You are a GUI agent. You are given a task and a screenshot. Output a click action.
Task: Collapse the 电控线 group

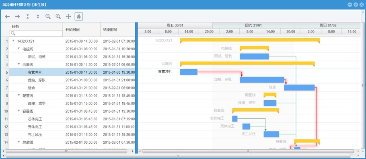tap(19, 49)
